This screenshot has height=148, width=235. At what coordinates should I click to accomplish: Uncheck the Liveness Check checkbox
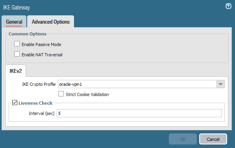15,103
